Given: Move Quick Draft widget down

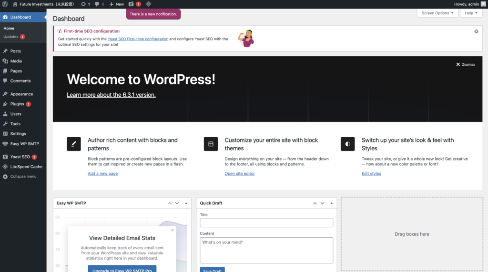Looking at the screenshot, I should [x=323, y=203].
